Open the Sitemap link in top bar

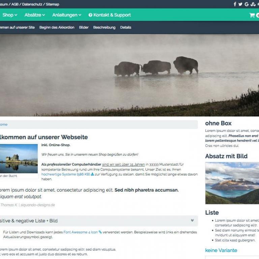[x=52, y=4]
